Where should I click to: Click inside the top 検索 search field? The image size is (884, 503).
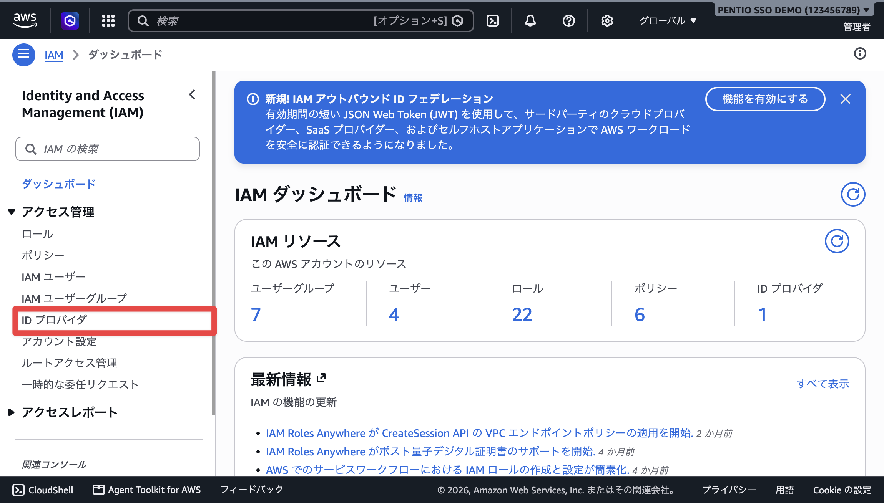[301, 21]
